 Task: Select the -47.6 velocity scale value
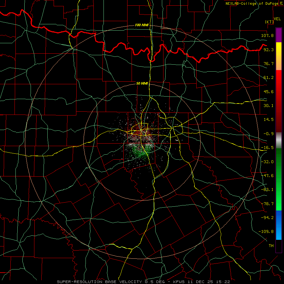(267, 176)
